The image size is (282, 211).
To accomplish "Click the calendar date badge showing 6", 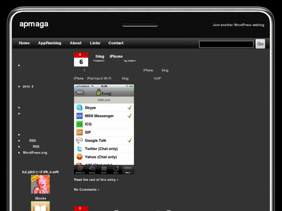I will [x=81, y=60].
